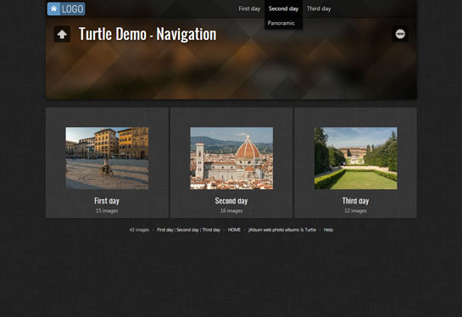Choose Panoramic from the Second day submenu

tap(281, 23)
